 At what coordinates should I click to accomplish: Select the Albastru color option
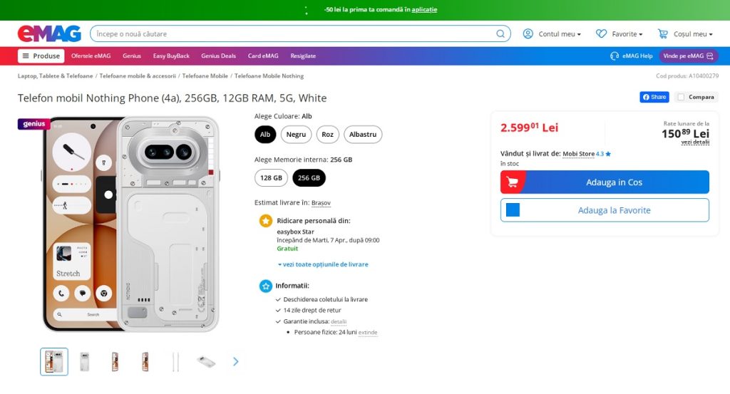[363, 134]
